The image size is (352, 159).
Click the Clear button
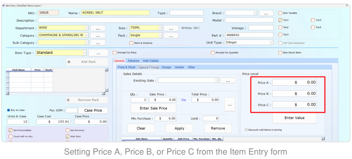point(141,128)
